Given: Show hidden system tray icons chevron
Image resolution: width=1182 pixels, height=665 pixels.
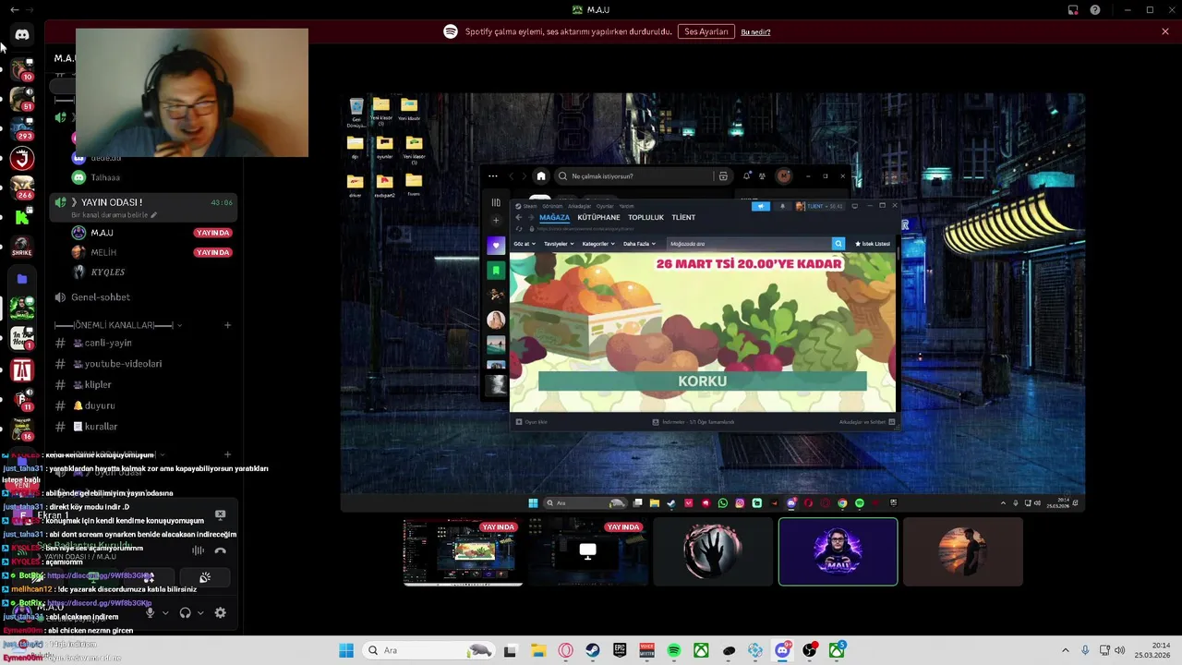Looking at the screenshot, I should [x=1066, y=650].
